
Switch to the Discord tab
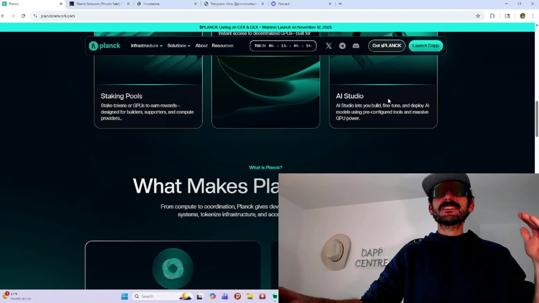point(301,4)
